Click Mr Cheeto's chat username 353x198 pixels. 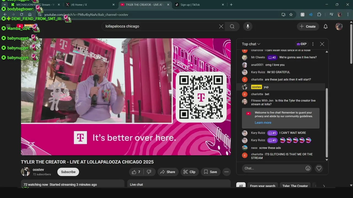point(258,57)
